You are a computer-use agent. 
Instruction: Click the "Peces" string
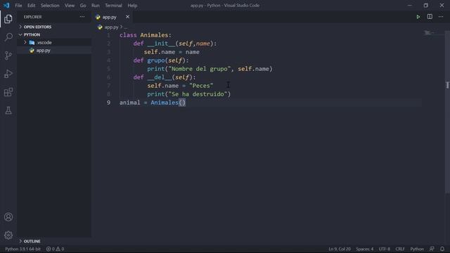(x=201, y=86)
